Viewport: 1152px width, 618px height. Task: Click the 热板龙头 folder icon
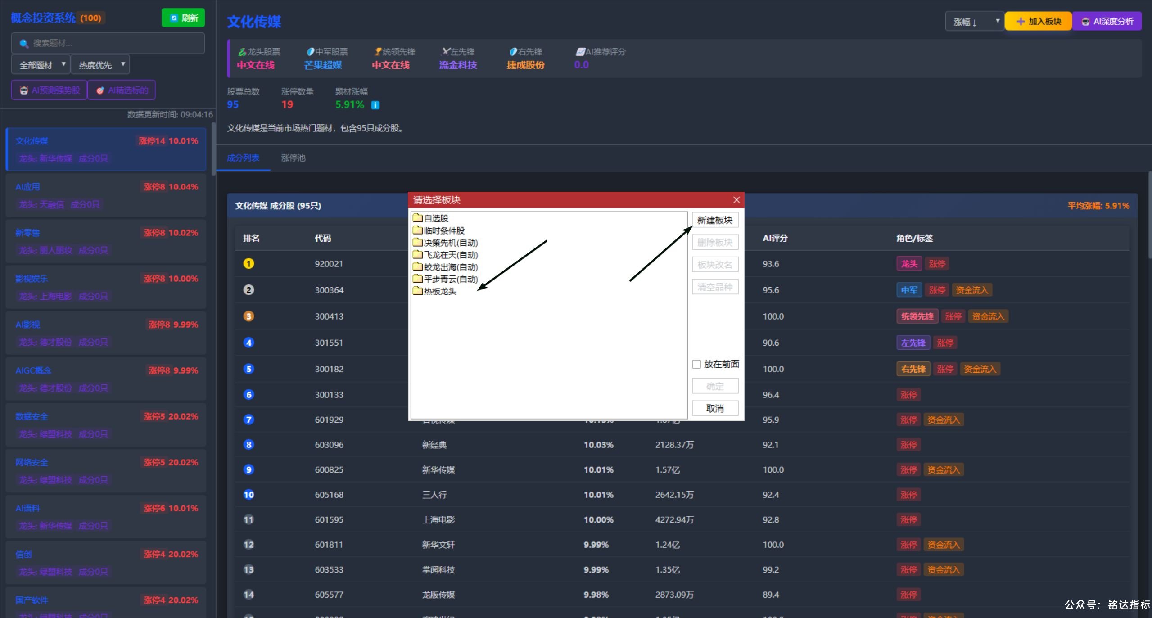pyautogui.click(x=417, y=291)
